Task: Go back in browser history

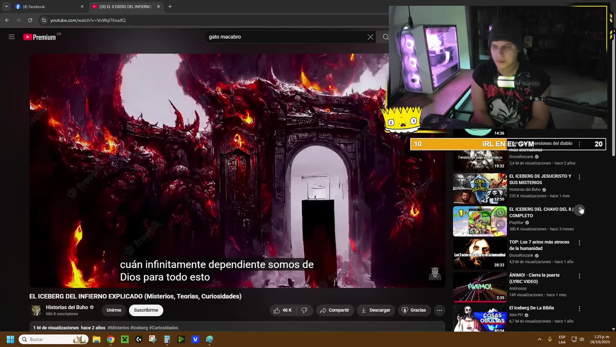Action: [7, 20]
